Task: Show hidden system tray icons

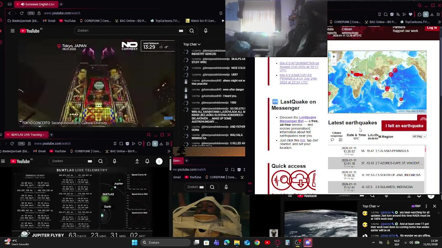Action: tap(373, 242)
